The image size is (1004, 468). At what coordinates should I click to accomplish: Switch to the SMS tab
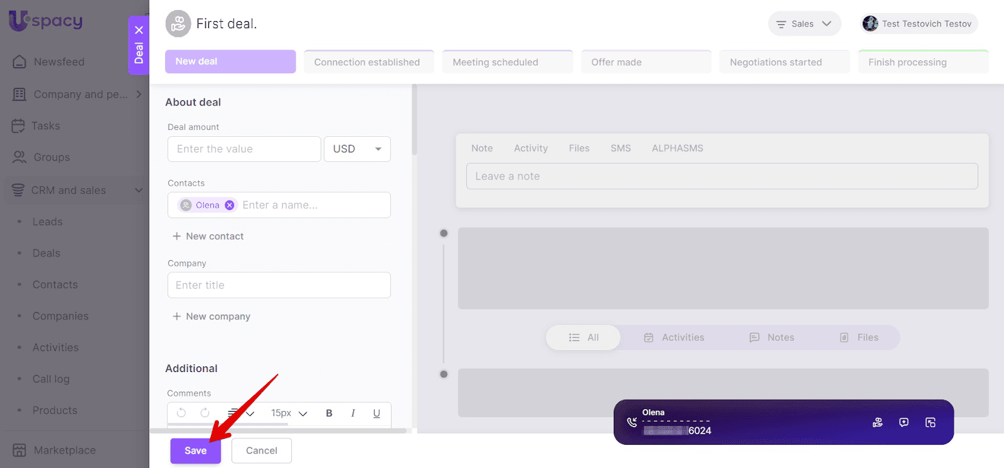[621, 148]
